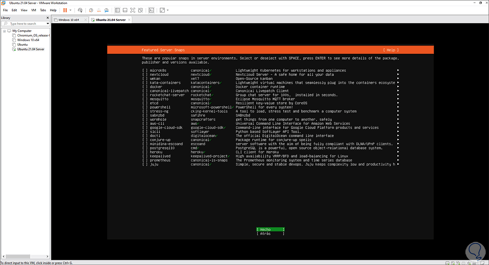Screen dimensions: 489x265
Task: Select Chromium_OS_release in library tree
Action: pyautogui.click(x=33, y=35)
